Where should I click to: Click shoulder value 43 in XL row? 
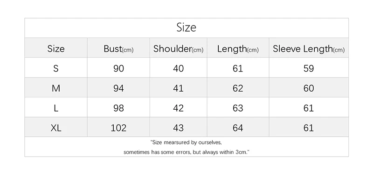click(x=179, y=128)
